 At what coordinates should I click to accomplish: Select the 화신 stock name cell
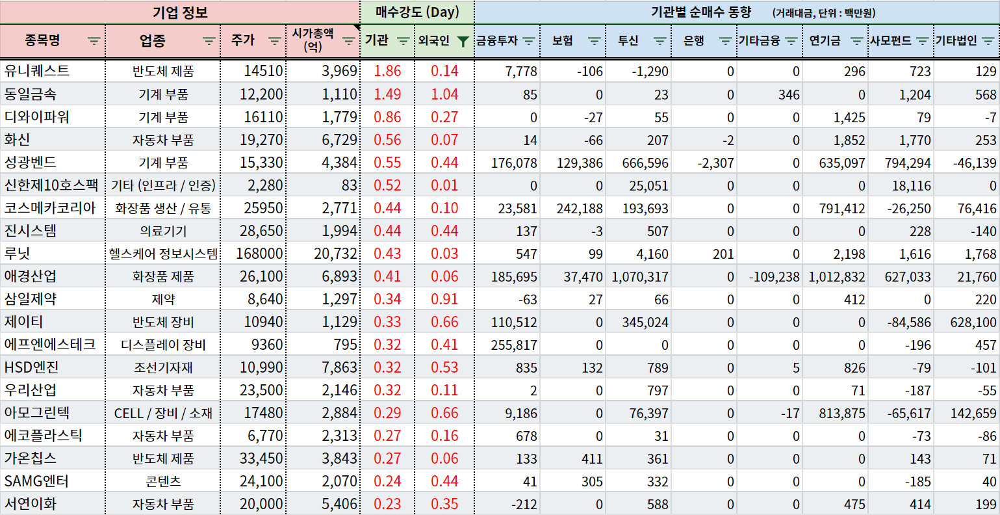[x=53, y=139]
